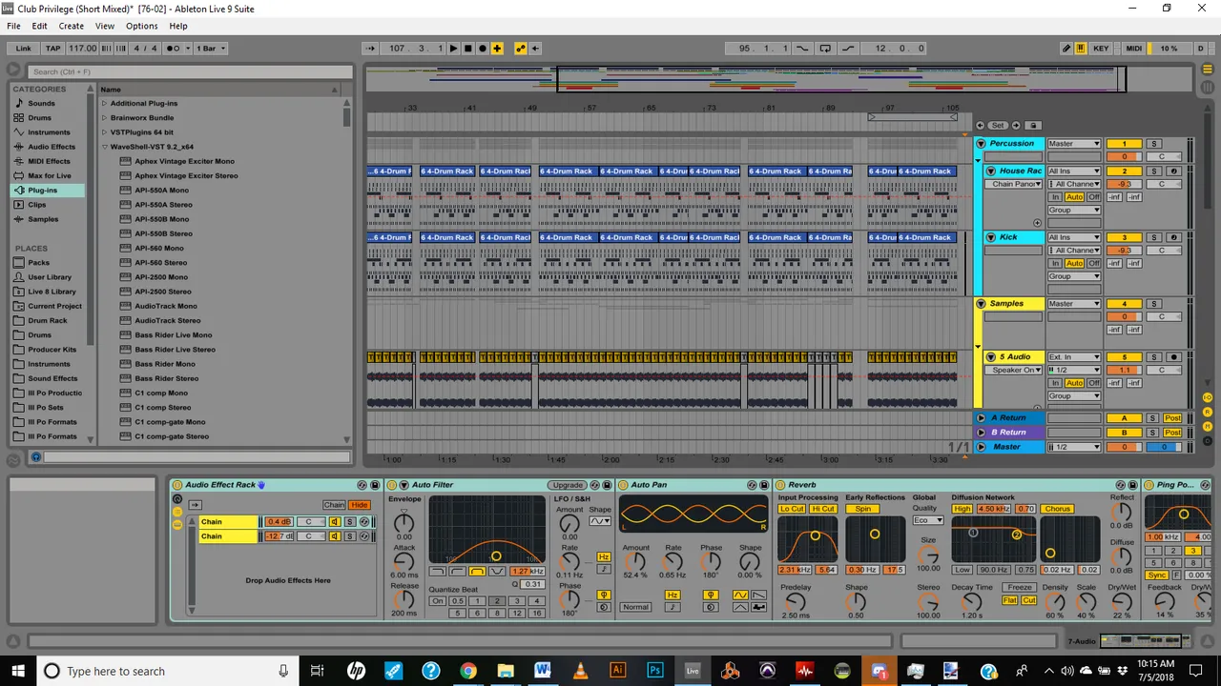Click the previous locator arrow button

coord(981,126)
